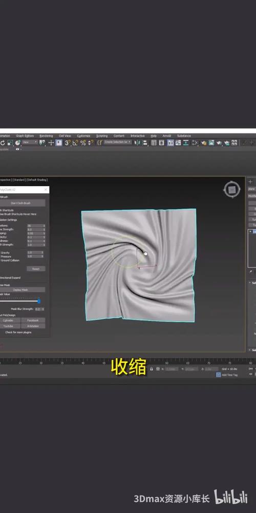The height and width of the screenshot is (513, 256).
Task: Click the Display Mask button
Action: [20, 290]
